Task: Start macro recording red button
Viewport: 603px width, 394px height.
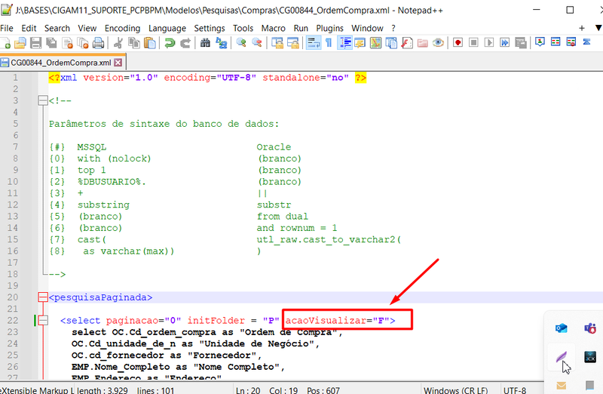Action: 458,43
